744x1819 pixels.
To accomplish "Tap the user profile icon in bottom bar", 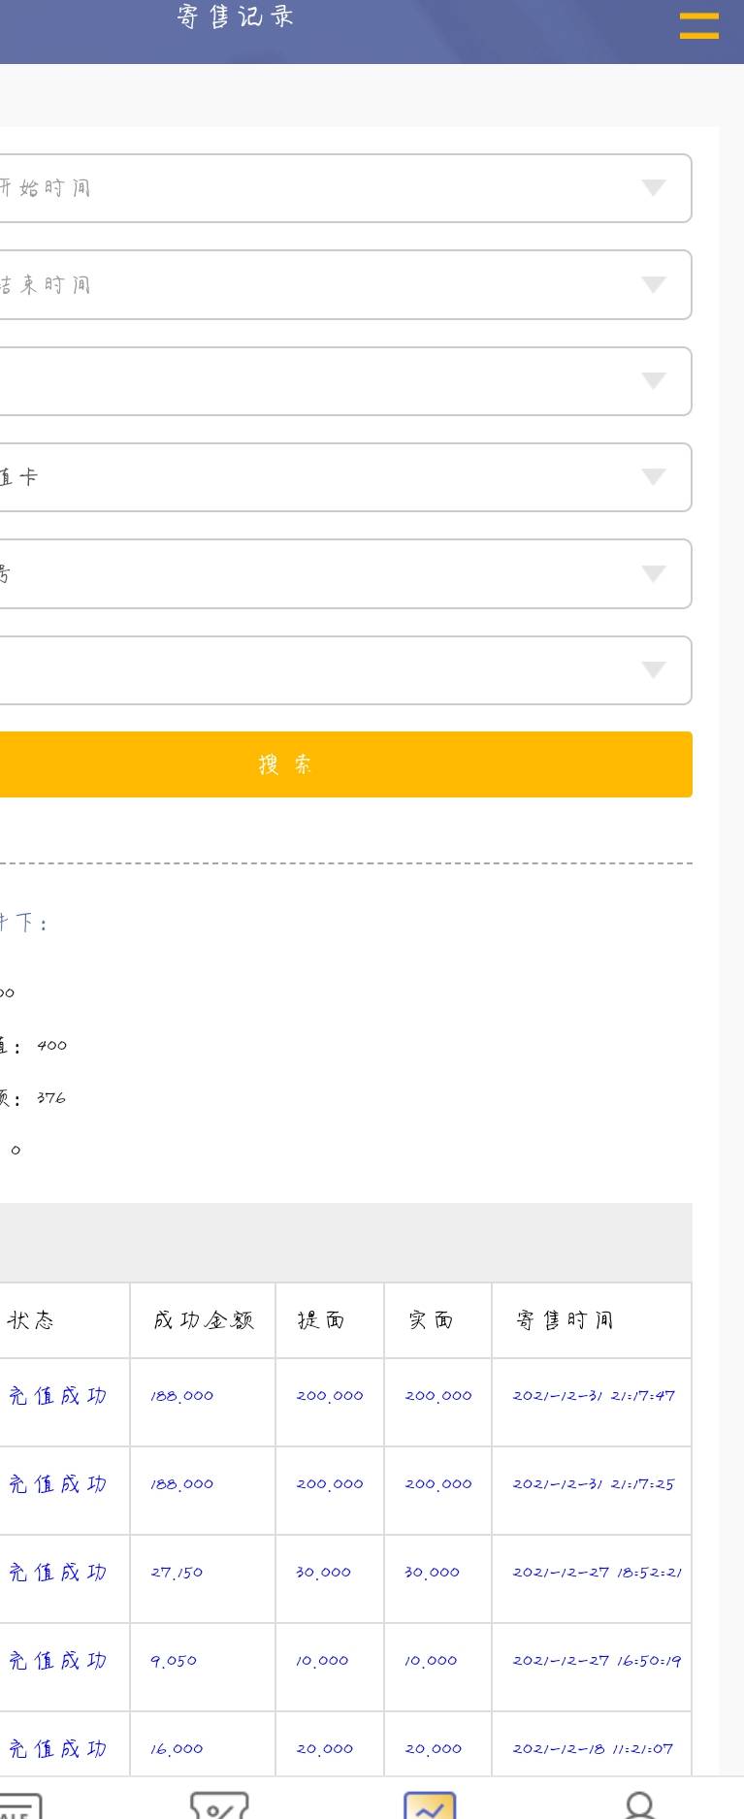I will point(640,1805).
